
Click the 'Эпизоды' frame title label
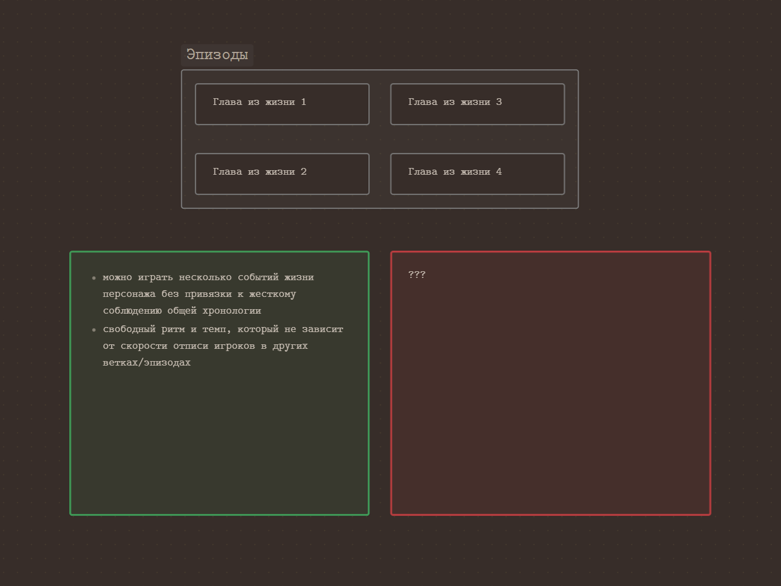[217, 55]
